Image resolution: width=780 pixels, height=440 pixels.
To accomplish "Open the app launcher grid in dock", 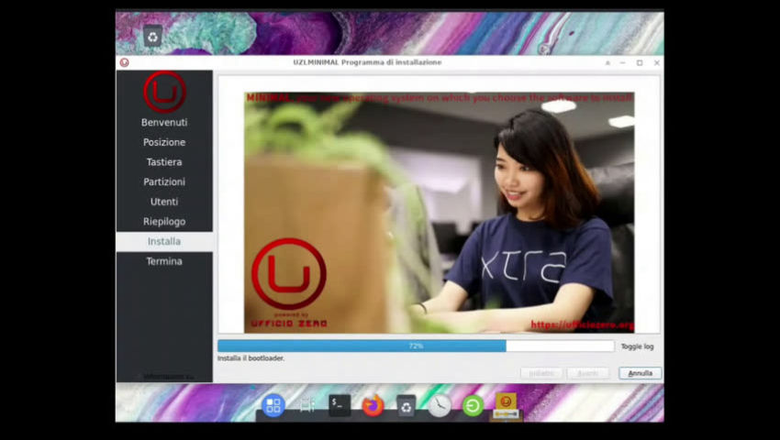I will coord(273,405).
